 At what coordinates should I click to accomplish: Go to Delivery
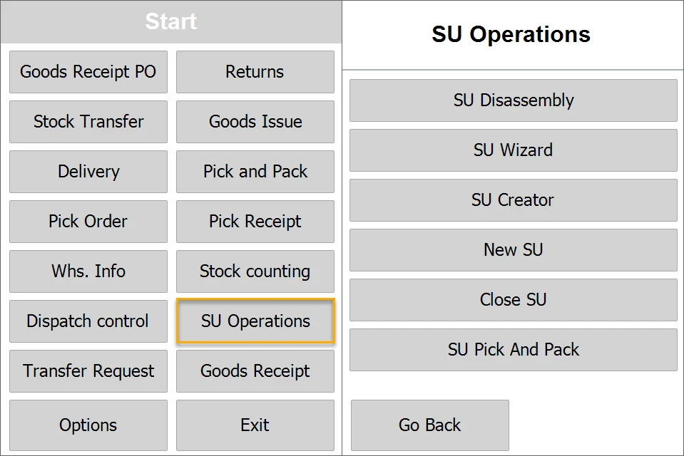coord(88,172)
